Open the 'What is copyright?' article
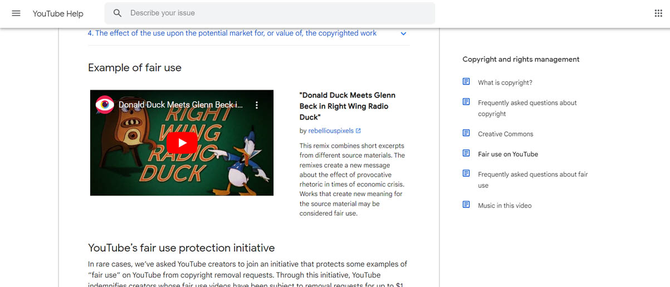The image size is (670, 287). pyautogui.click(x=505, y=82)
